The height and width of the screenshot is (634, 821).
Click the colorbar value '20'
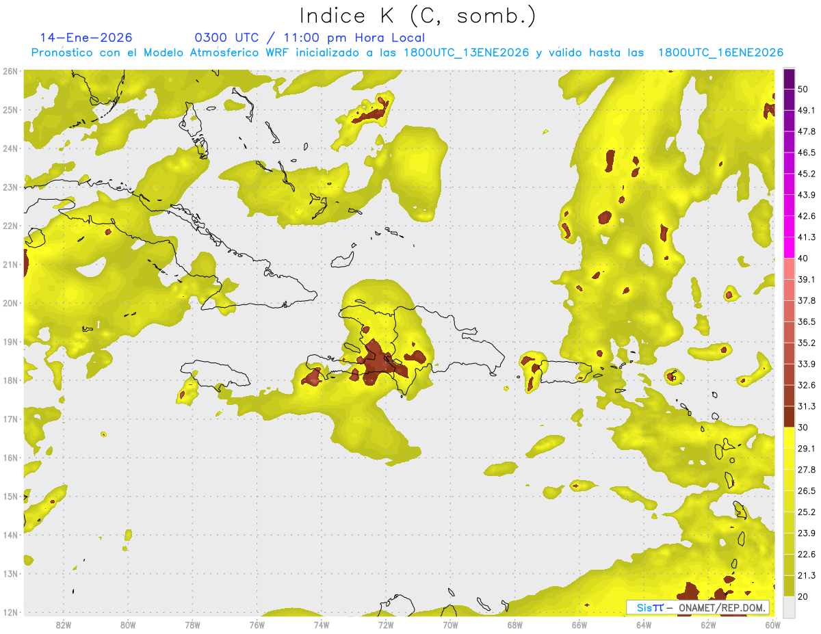tap(804, 596)
